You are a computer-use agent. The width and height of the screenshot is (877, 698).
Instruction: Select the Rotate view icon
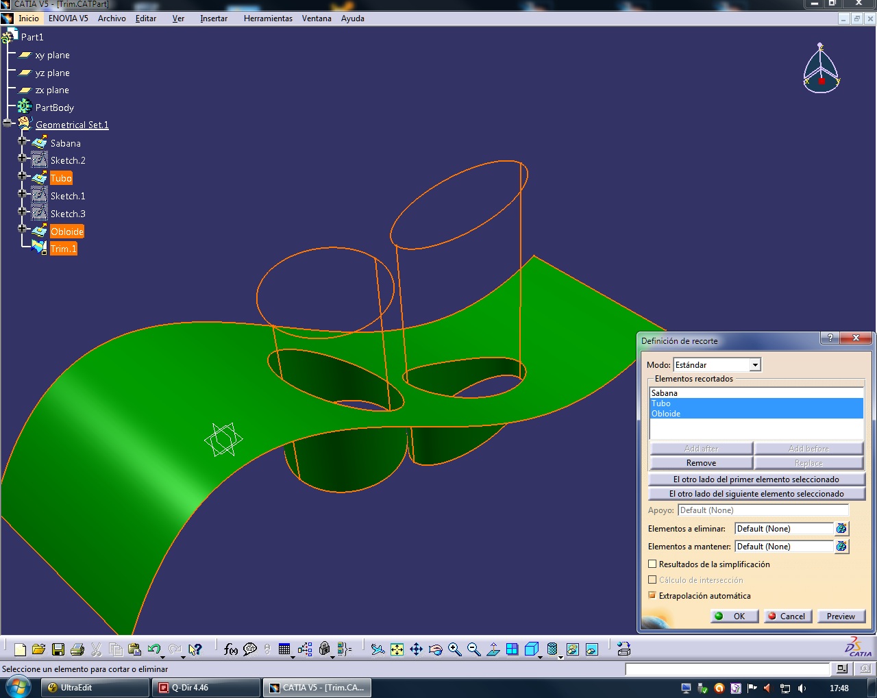click(436, 649)
